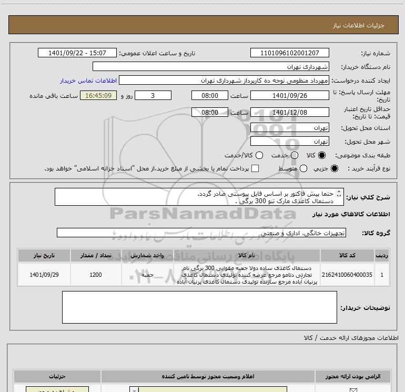Click the تعداد / مقدار column header
The width and height of the screenshot is (405, 392).
pos(96,255)
